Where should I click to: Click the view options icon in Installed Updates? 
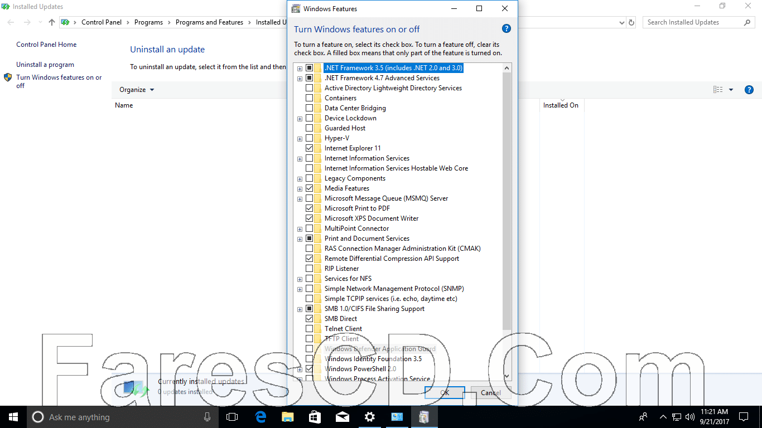click(x=718, y=90)
